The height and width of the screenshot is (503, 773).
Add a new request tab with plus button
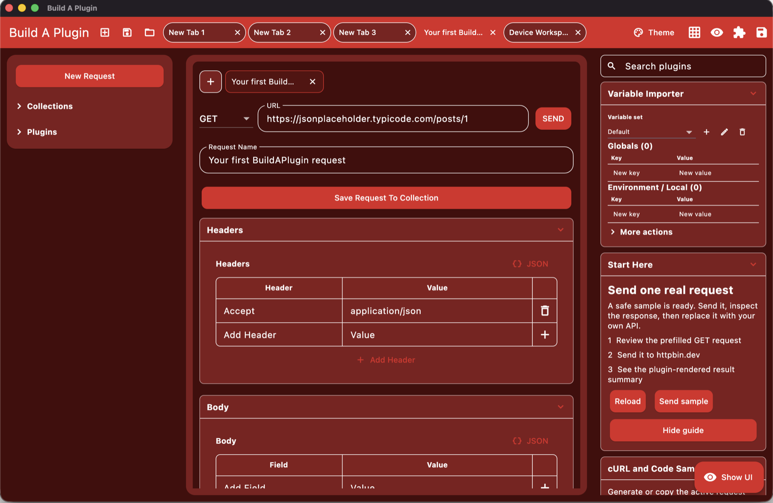coord(211,82)
